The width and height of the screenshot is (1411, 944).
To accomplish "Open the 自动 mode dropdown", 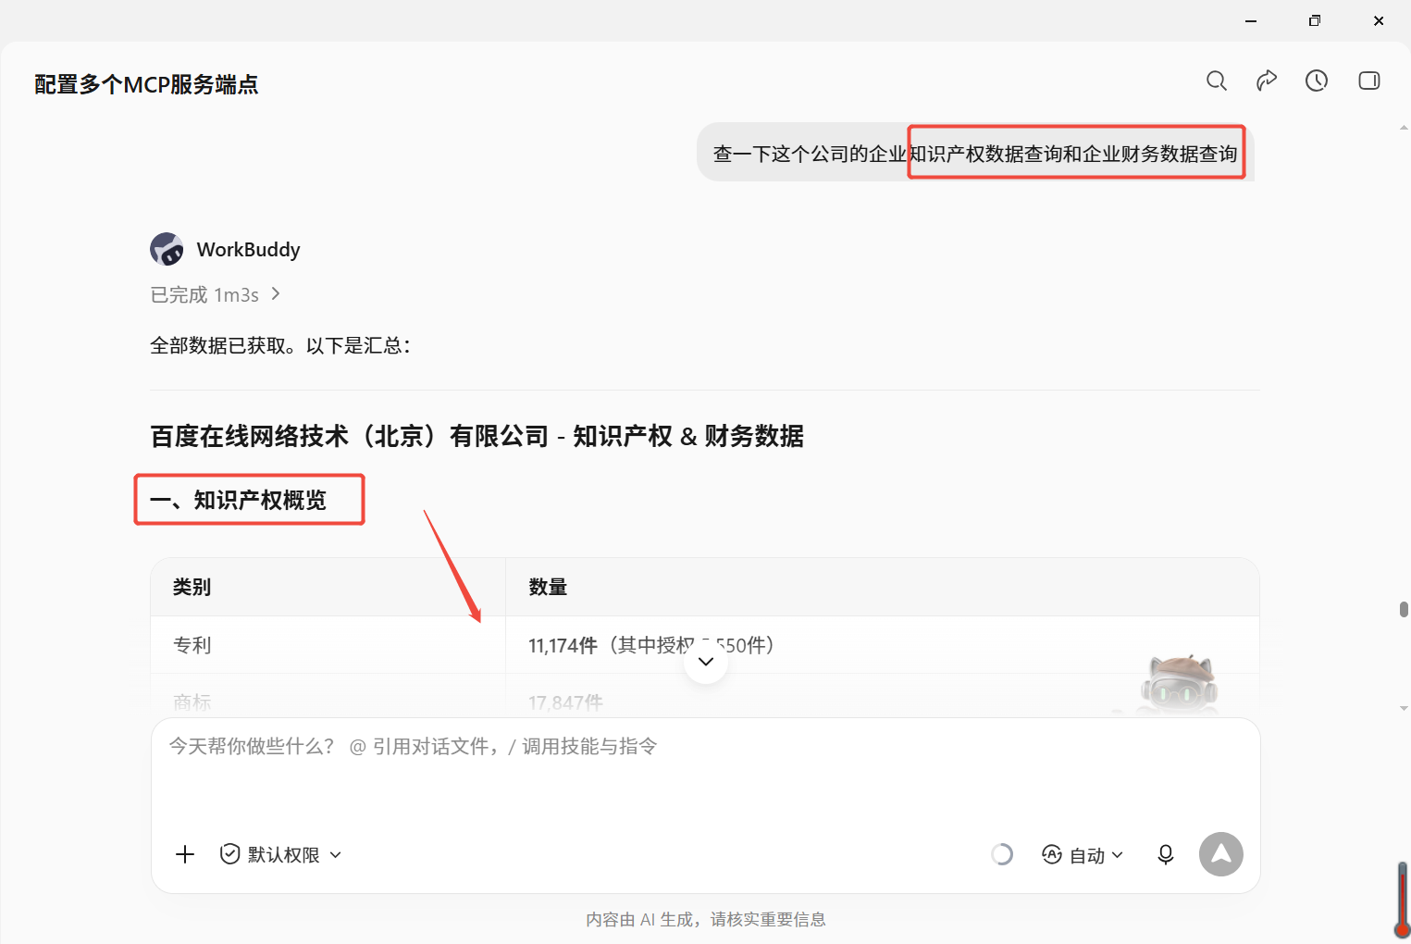I will [x=1083, y=854].
